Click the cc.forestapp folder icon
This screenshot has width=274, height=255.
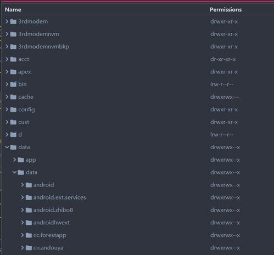[29, 235]
